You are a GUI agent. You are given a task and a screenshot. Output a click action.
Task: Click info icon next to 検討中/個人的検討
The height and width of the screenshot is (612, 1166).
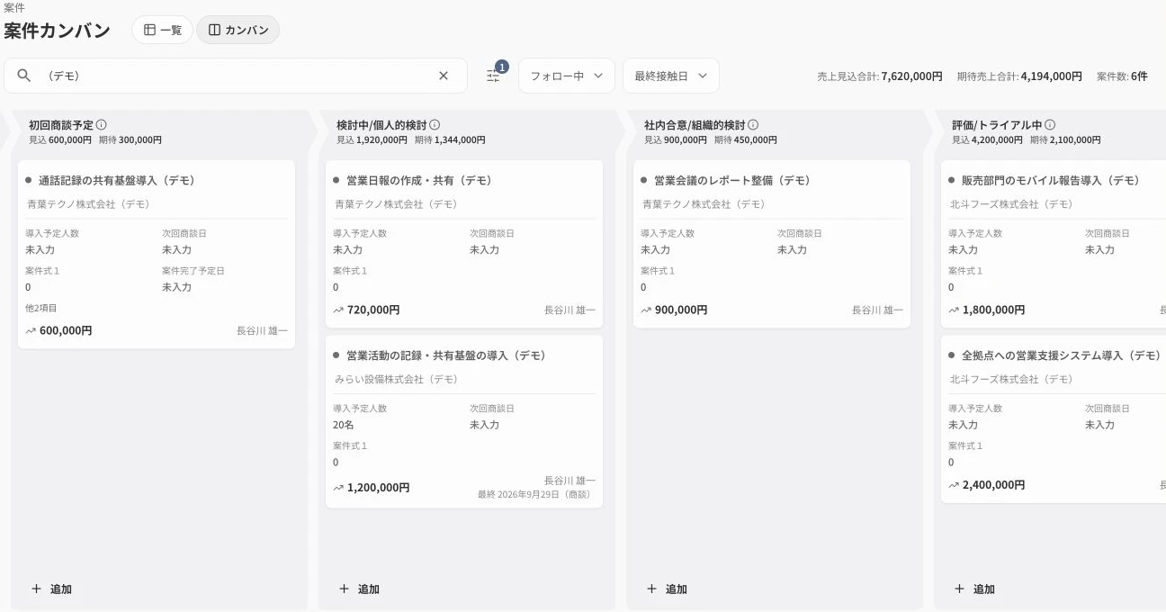coord(435,125)
